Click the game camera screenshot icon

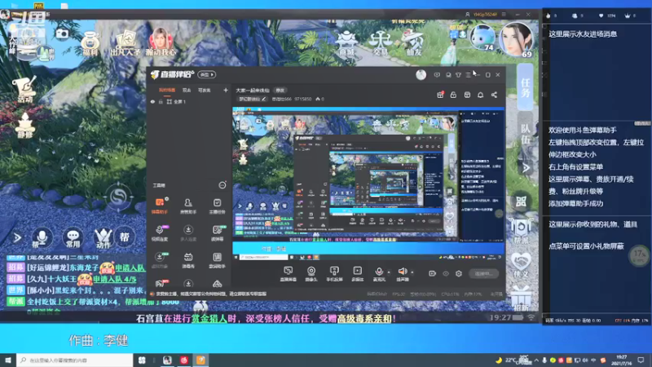[x=62, y=33]
